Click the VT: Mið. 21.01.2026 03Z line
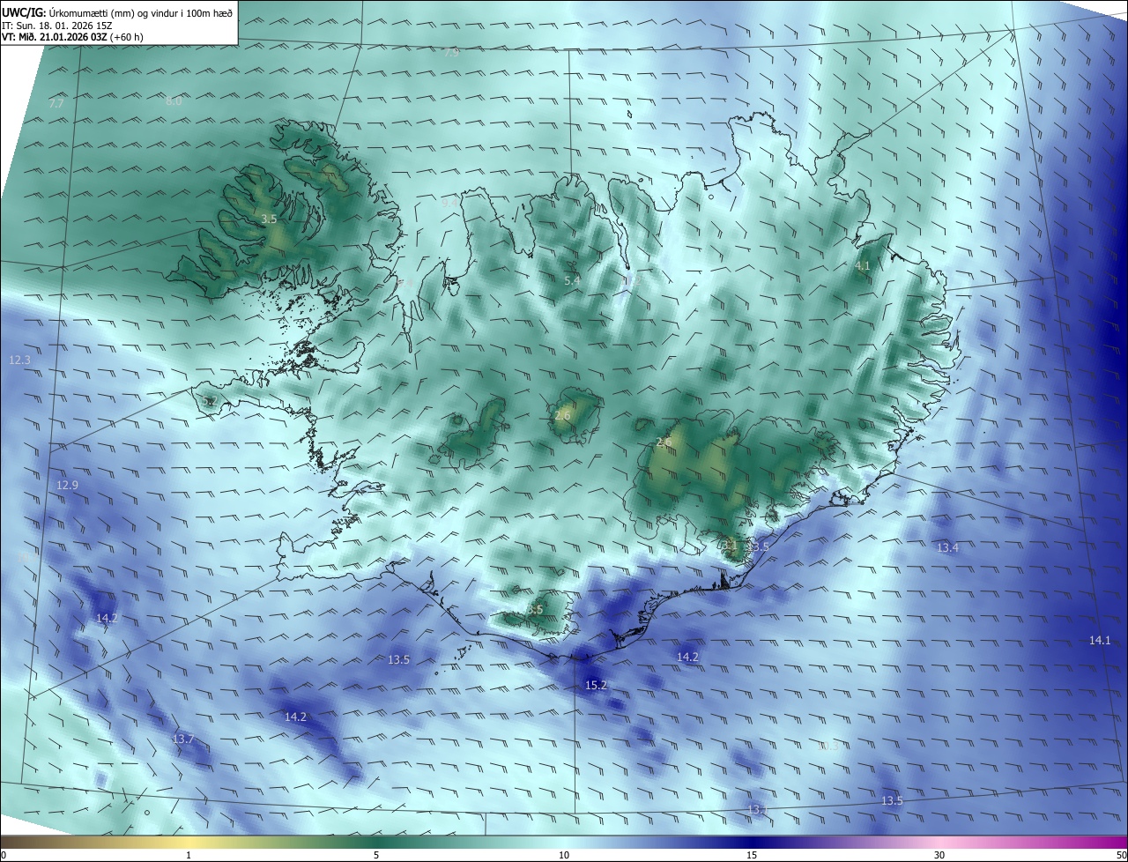 (x=72, y=37)
